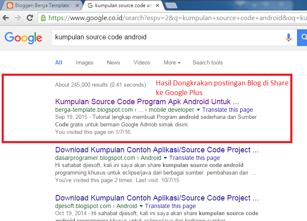Image resolution: width=307 pixels, height=221 pixels.
Task: Expand dropdown arrow next to dasarprogramer URL
Action: pos(165,158)
